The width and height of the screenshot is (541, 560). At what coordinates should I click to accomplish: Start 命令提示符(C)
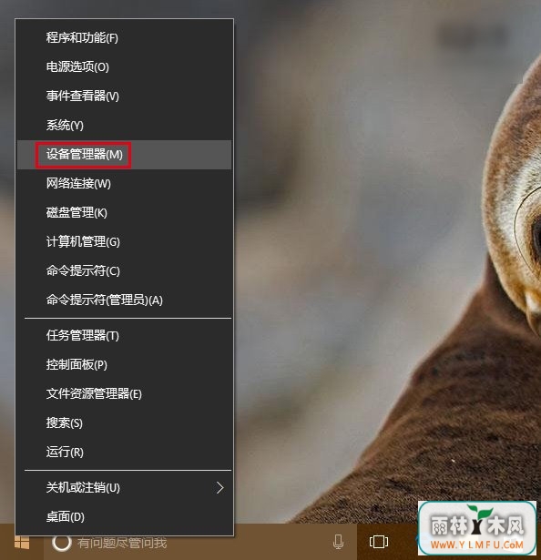pos(125,271)
